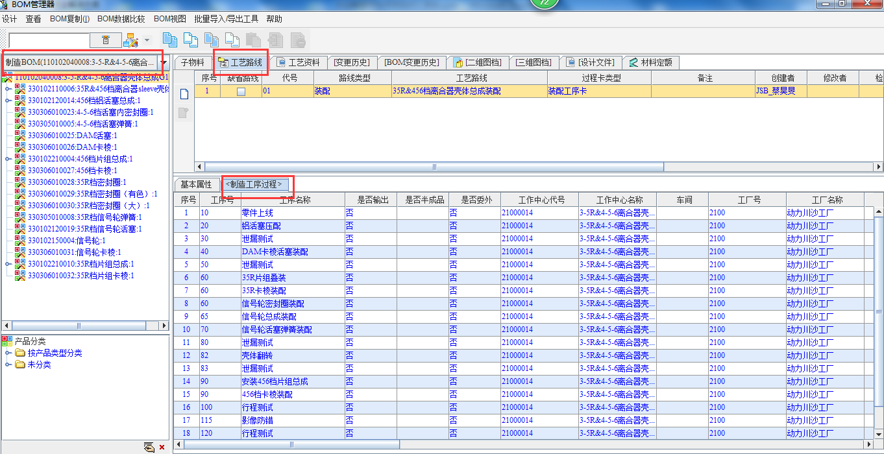The width and height of the screenshot is (884, 454).
Task: Click the search input field in toolbar
Action: pyautogui.click(x=49, y=40)
